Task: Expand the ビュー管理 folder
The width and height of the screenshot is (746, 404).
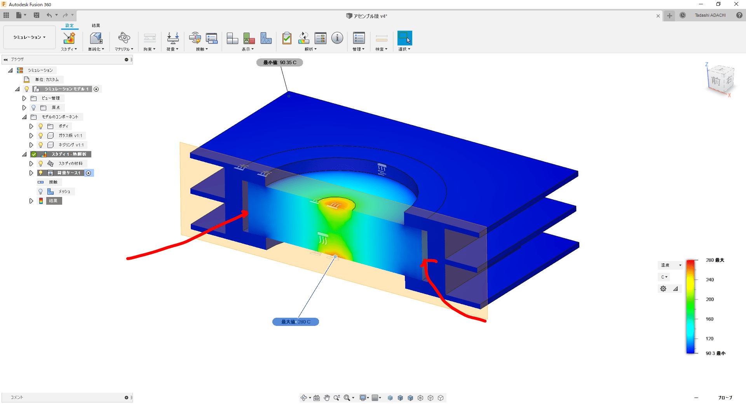Action: point(24,98)
